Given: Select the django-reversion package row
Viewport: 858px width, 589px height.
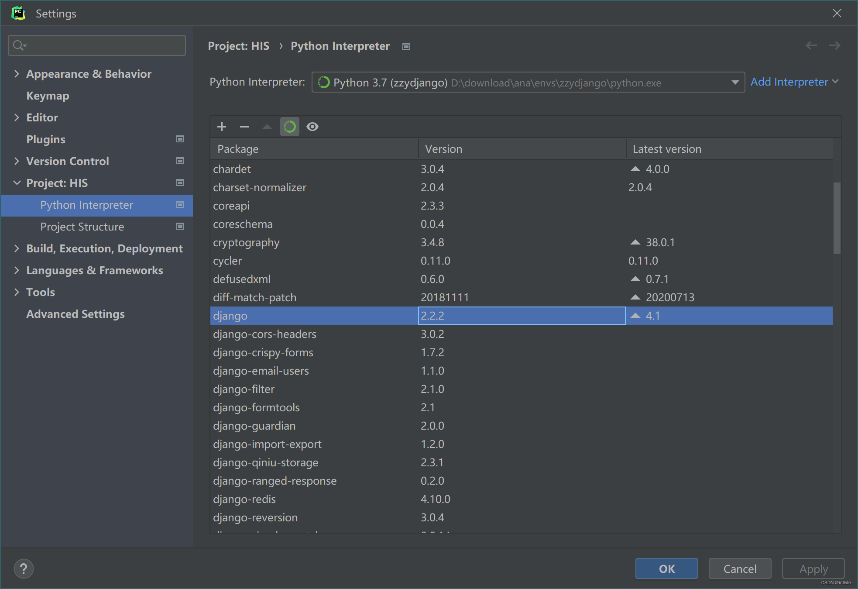Looking at the screenshot, I should click(522, 517).
